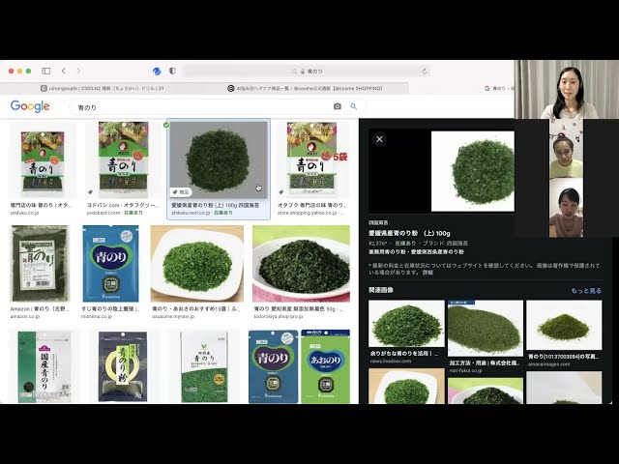
Task: Open the white and green pouch image
Action: (204, 366)
